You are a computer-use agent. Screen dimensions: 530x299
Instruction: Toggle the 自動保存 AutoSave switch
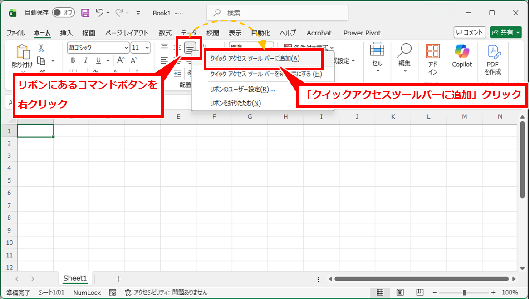(63, 13)
